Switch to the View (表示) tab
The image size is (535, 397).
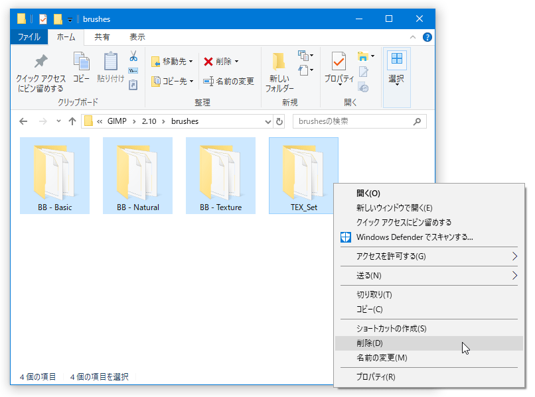click(x=137, y=37)
